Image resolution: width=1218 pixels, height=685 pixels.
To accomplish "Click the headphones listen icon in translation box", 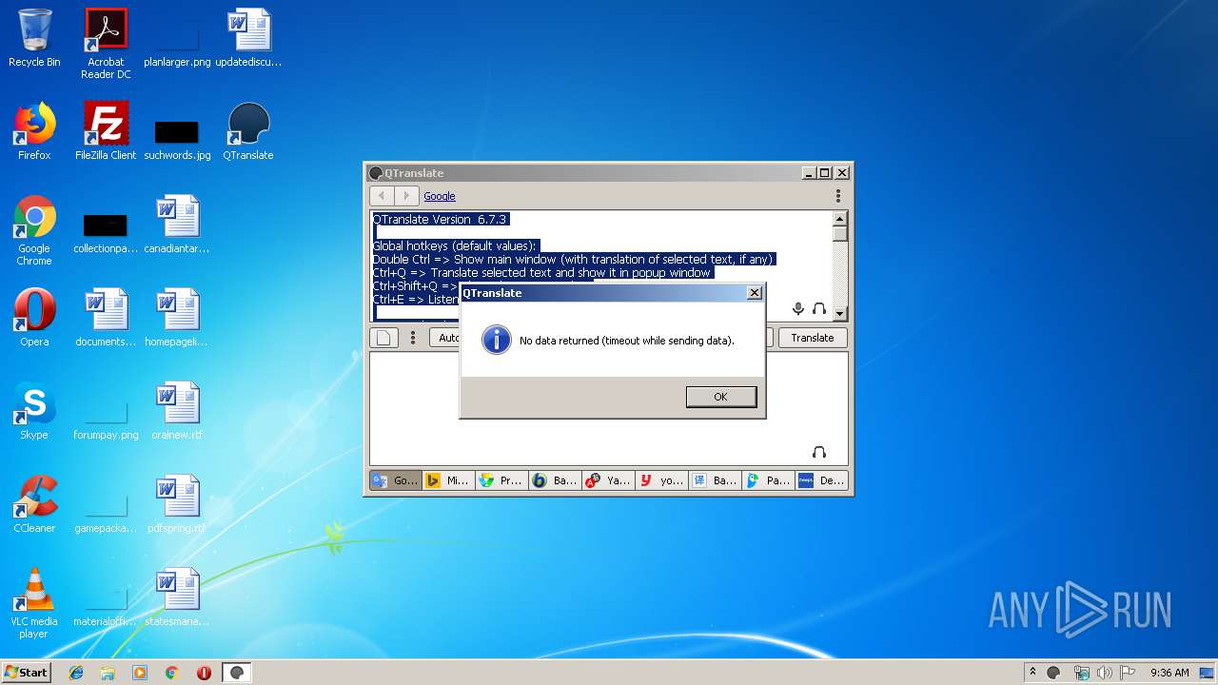I will (x=819, y=452).
